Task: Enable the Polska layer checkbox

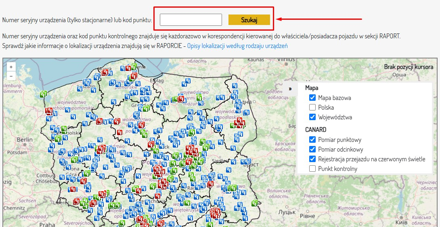Action: 312,107
